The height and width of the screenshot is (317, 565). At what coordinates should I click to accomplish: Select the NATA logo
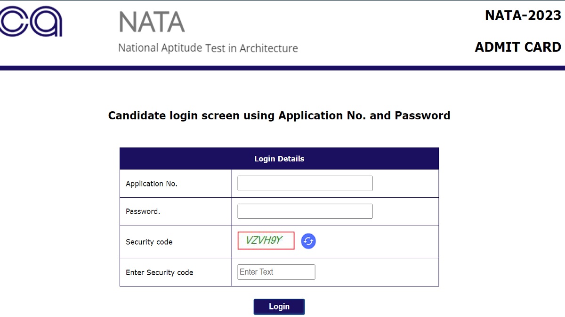151,21
